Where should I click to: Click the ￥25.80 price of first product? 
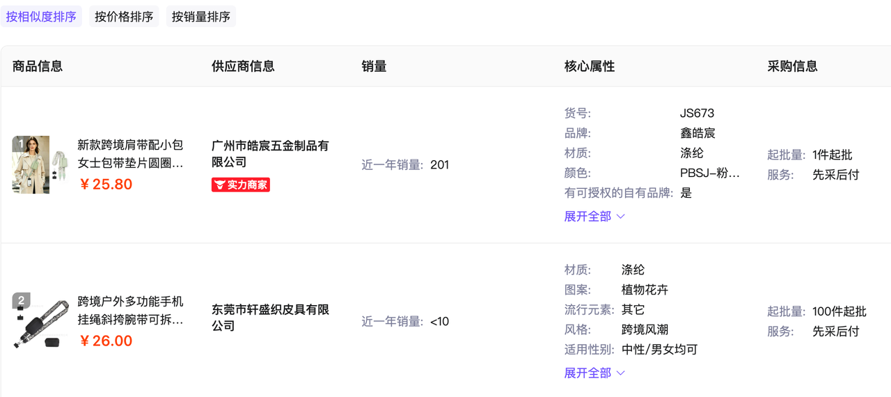tap(106, 185)
